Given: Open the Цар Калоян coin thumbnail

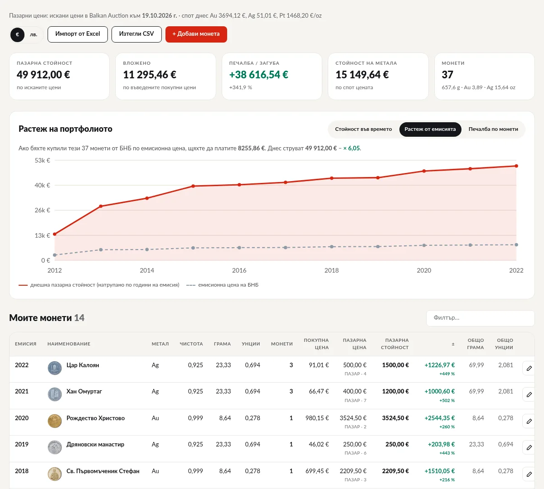Looking at the screenshot, I should [x=55, y=368].
